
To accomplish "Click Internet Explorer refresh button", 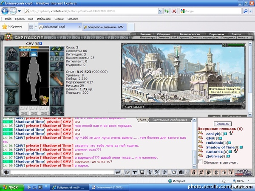I will pos(167,11).
